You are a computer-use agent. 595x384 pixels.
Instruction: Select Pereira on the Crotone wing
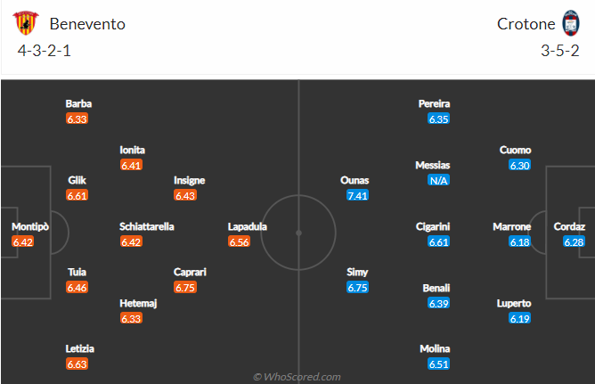tap(435, 103)
